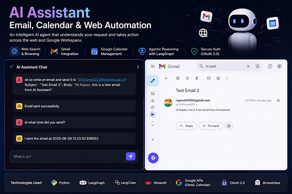Image resolution: width=292 pixels, height=194 pixels.
Task: Click the Secure Auth shield icon
Action: coord(194,51)
